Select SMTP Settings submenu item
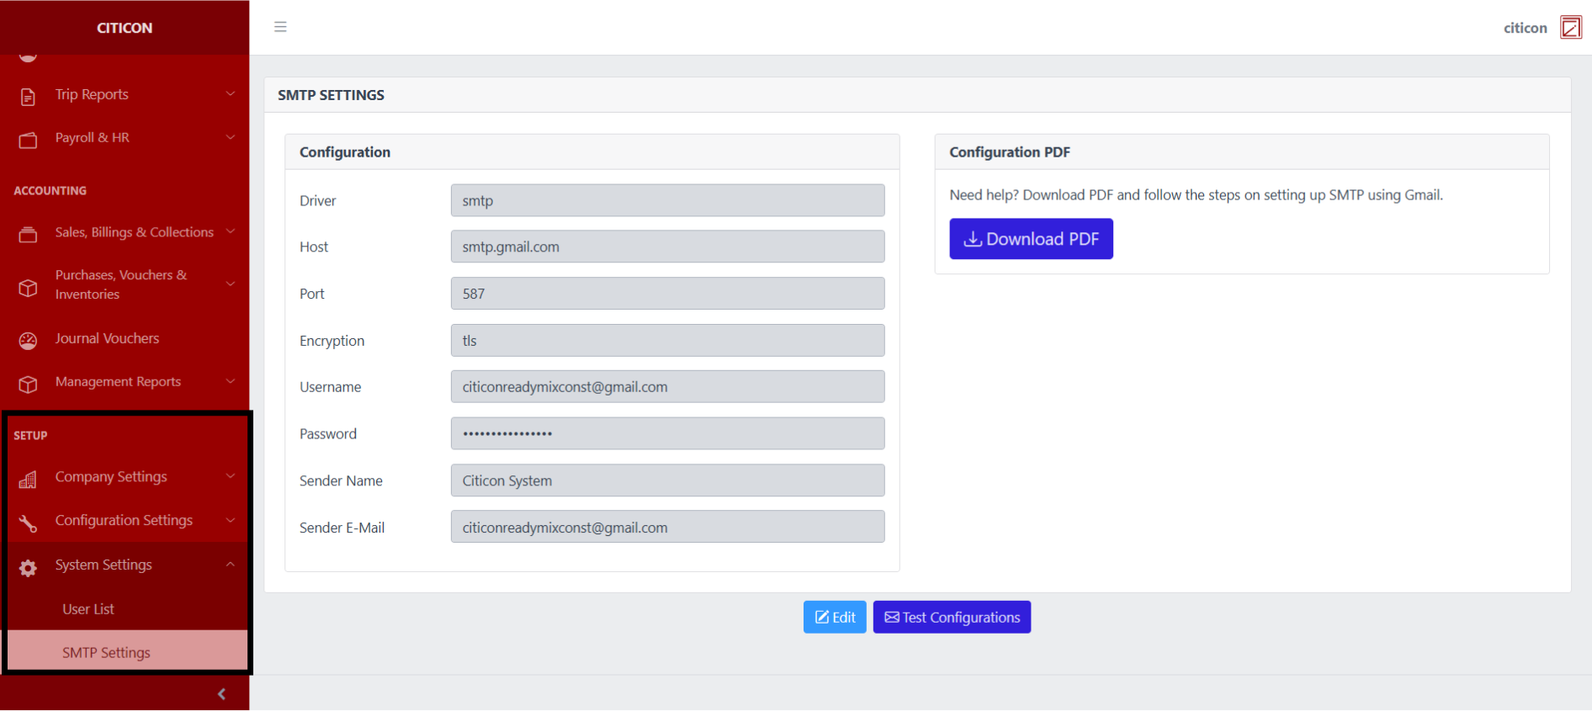Screen dimensions: 1592x711 point(125,653)
